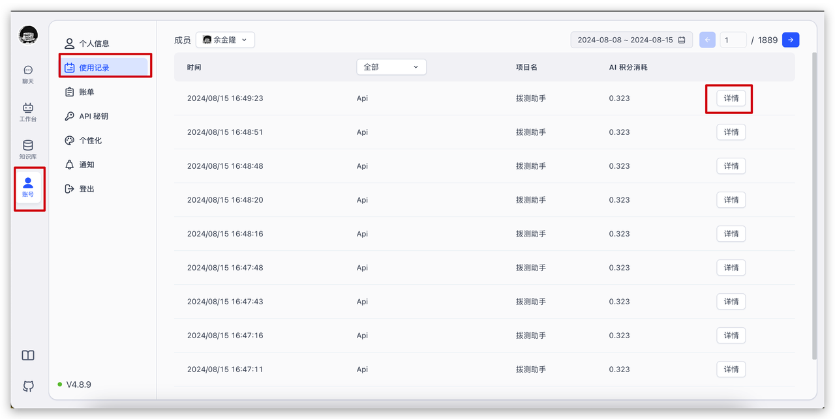Image resolution: width=835 pixels, height=419 pixels.
Task: Go to next page with arrow button
Action: click(791, 40)
